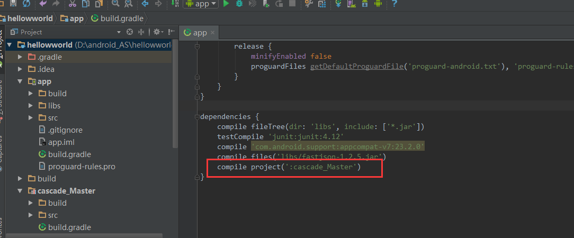Open the app run configuration dropdown
Viewport: 574px width, 238px height.
(x=201, y=4)
